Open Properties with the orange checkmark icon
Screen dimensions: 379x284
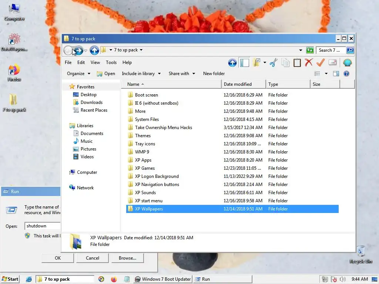point(320,62)
